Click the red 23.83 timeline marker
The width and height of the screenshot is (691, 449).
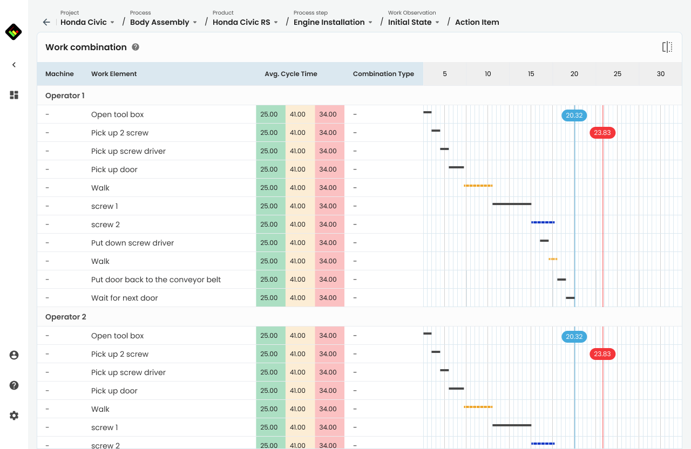602,133
